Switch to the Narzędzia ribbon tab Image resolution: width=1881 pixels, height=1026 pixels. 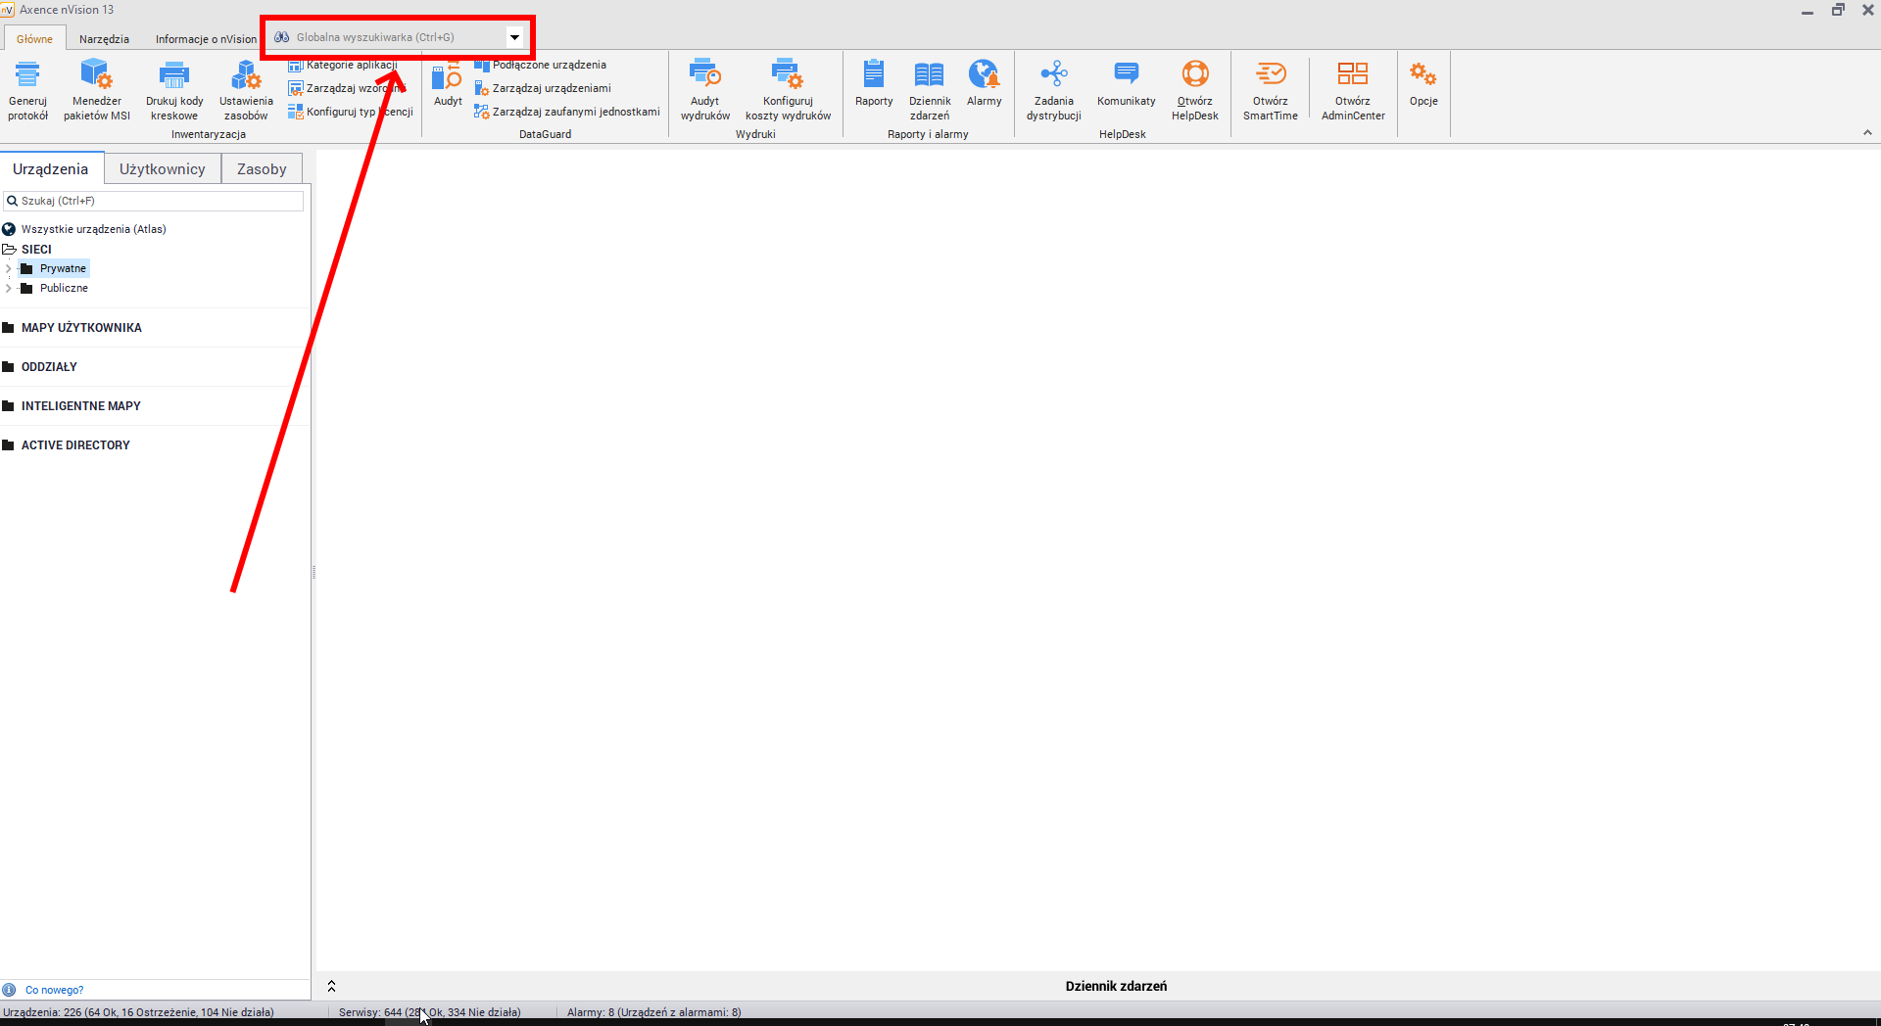pyautogui.click(x=104, y=39)
